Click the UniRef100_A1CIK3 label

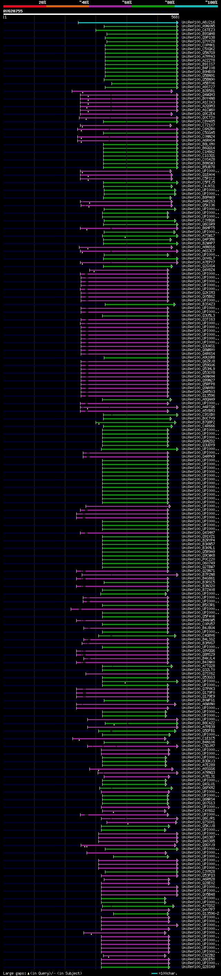click(198, 102)
